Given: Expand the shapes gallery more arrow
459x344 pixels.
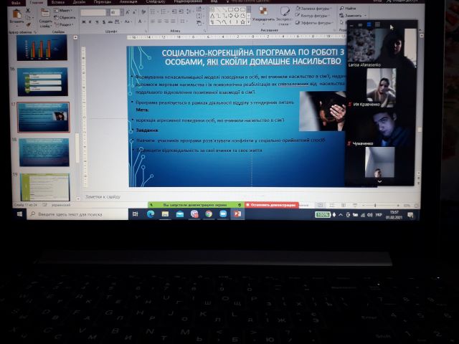Looking at the screenshot, I should pyautogui.click(x=249, y=22).
